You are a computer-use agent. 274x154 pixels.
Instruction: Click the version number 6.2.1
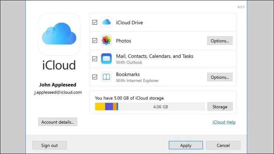coord(241,7)
